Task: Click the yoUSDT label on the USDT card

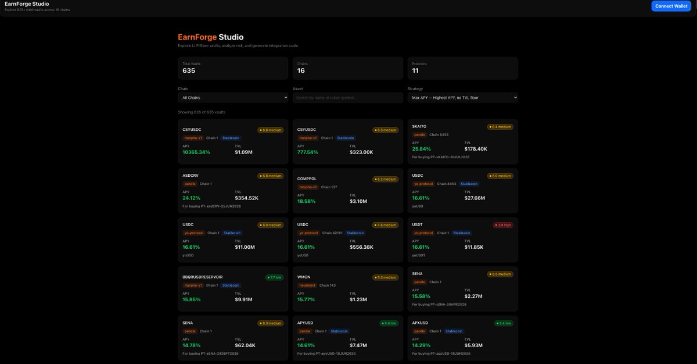Action: tap(419, 255)
